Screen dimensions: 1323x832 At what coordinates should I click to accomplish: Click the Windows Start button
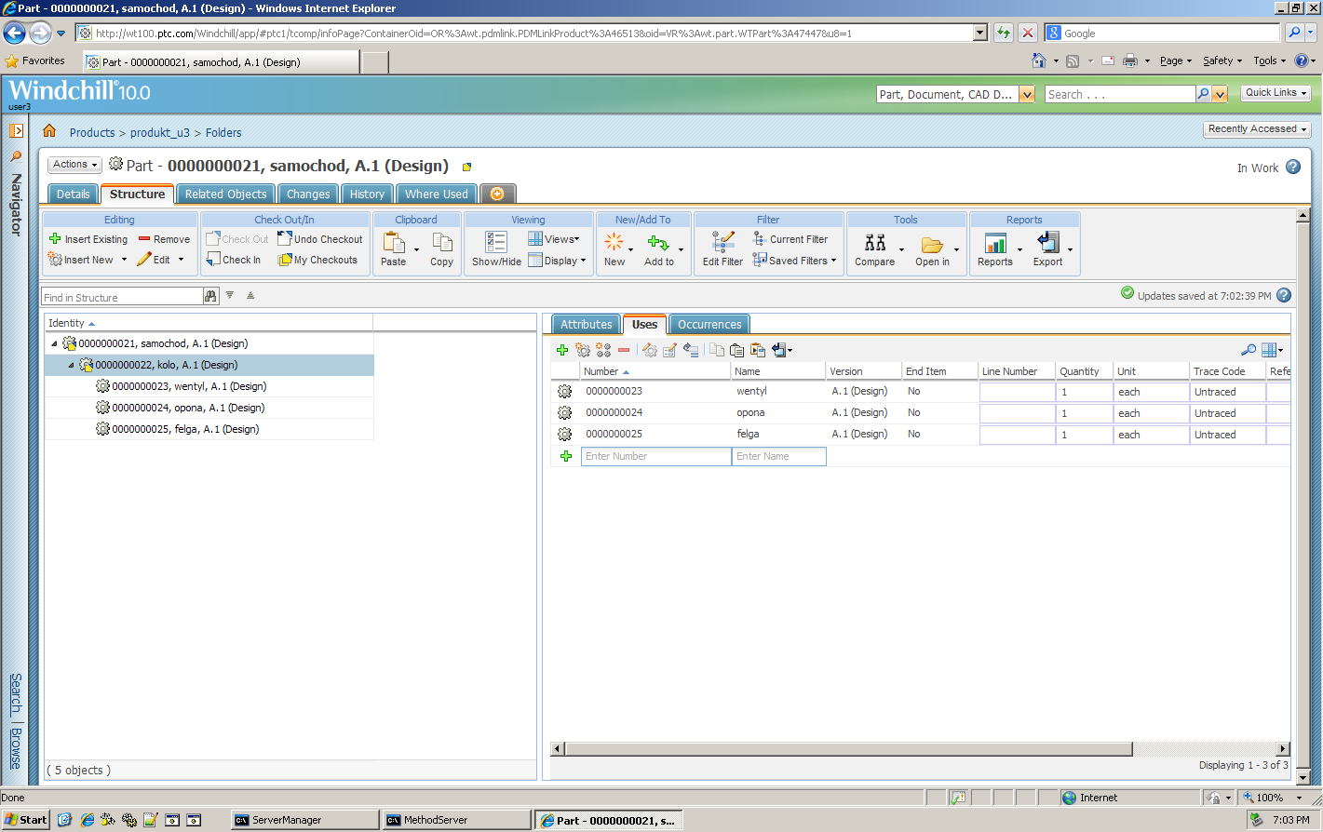(x=26, y=820)
